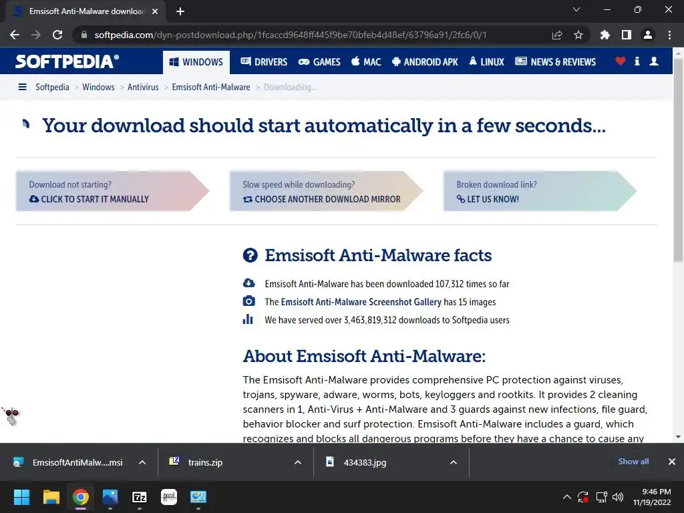Click Show all downloads

click(633, 462)
